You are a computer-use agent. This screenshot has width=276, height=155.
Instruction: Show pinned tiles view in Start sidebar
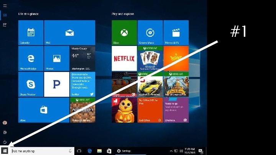(x=5, y=15)
